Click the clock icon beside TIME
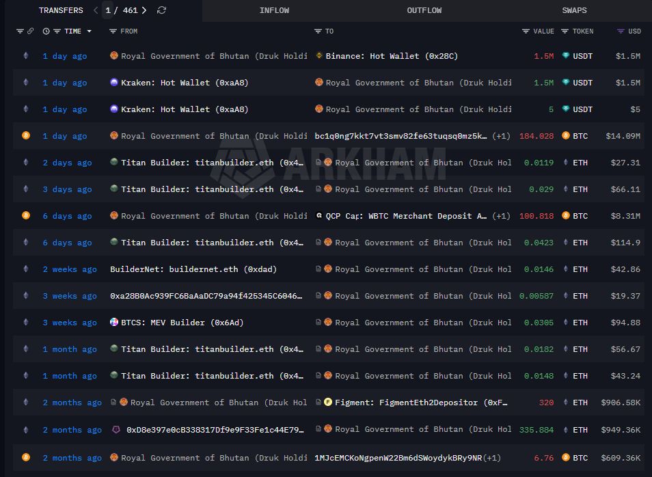The width and height of the screenshot is (652, 477). click(46, 31)
